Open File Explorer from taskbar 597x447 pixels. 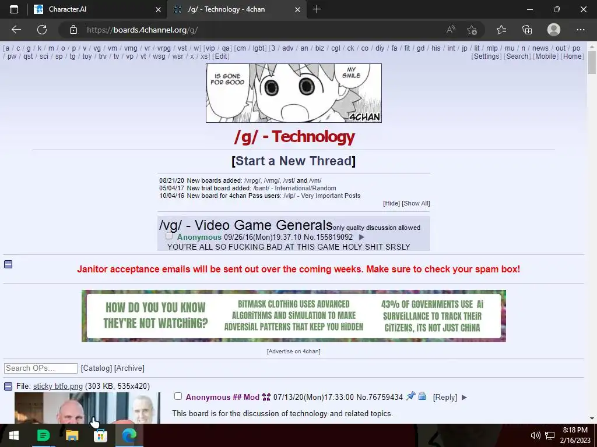72,435
